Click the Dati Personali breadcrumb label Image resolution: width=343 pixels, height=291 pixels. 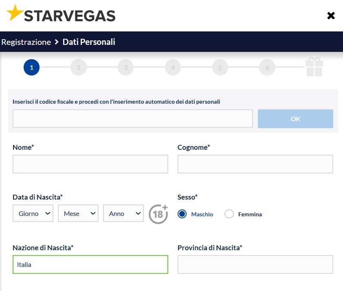(x=89, y=42)
